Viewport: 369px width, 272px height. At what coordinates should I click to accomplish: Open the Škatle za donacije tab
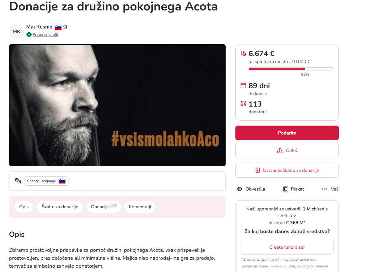(60, 207)
